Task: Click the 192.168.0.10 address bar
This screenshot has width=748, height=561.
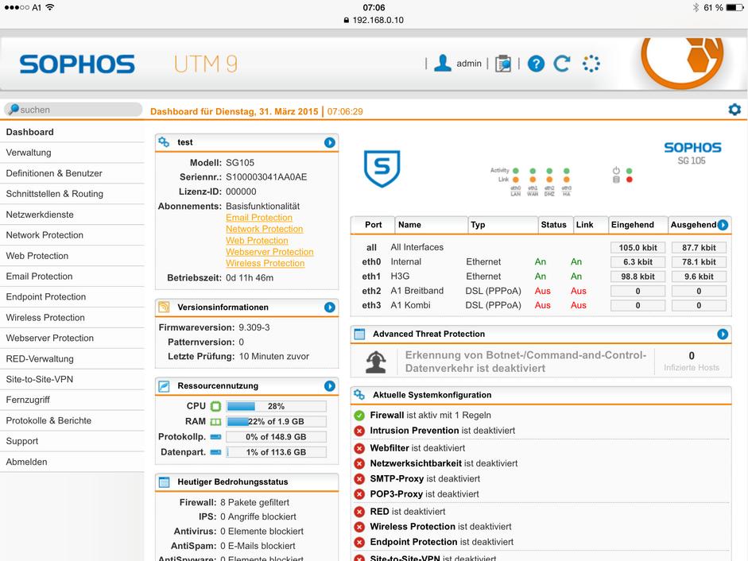Action: pos(374,20)
